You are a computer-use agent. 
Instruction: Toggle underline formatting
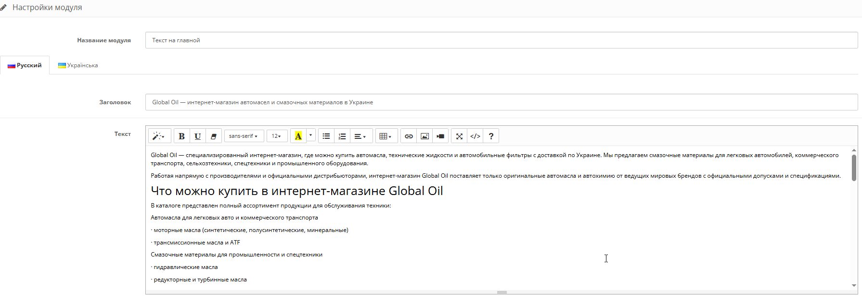click(x=197, y=136)
